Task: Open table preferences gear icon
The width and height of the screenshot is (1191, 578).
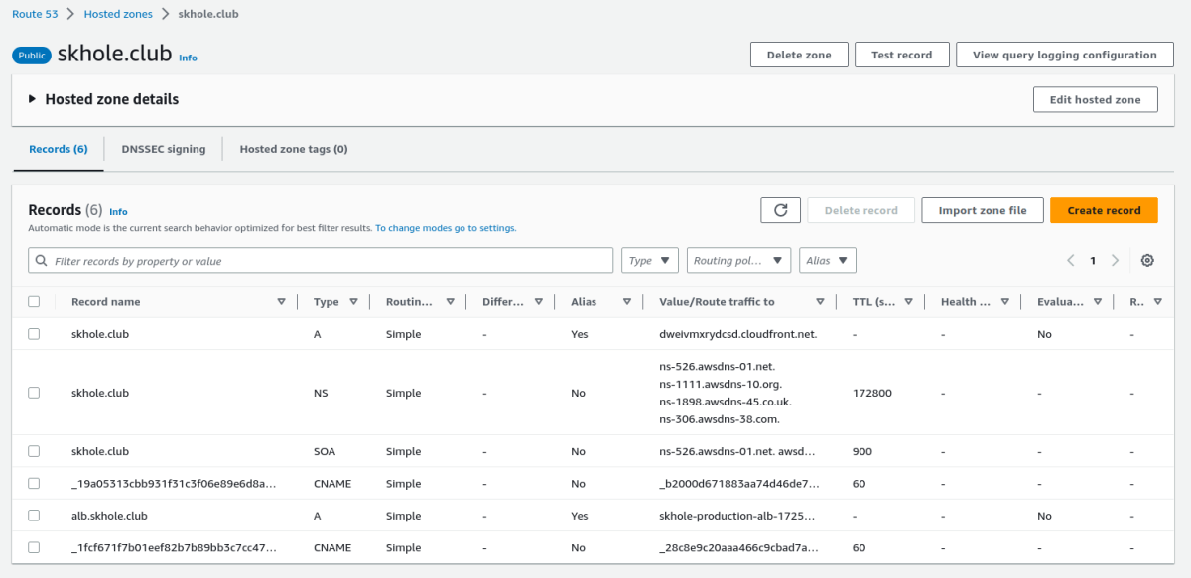Action: (x=1147, y=260)
